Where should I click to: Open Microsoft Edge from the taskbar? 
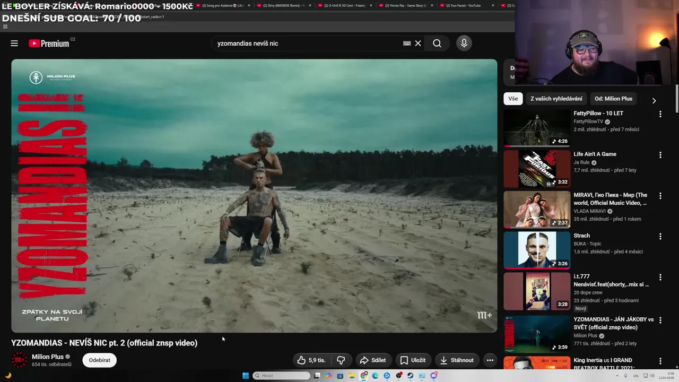(375, 376)
